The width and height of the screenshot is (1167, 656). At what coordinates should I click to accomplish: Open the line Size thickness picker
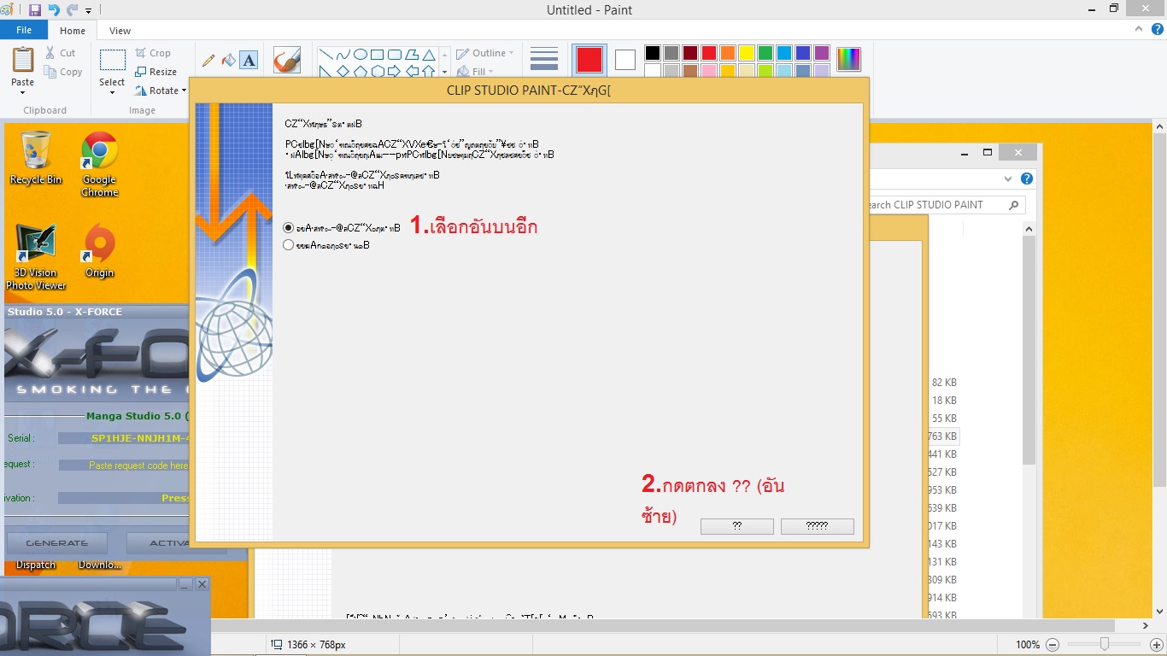tap(544, 60)
